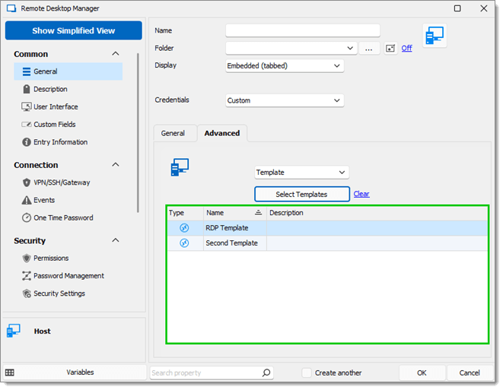
Task: Click the Description column header
Action: click(x=377, y=213)
